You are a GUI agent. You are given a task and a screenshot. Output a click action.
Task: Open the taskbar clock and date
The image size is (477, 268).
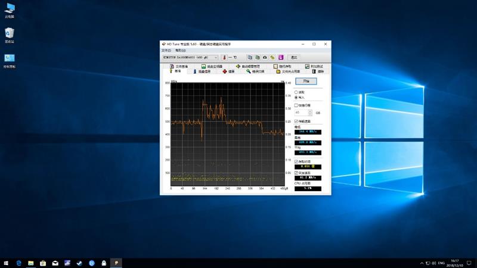[455, 263]
